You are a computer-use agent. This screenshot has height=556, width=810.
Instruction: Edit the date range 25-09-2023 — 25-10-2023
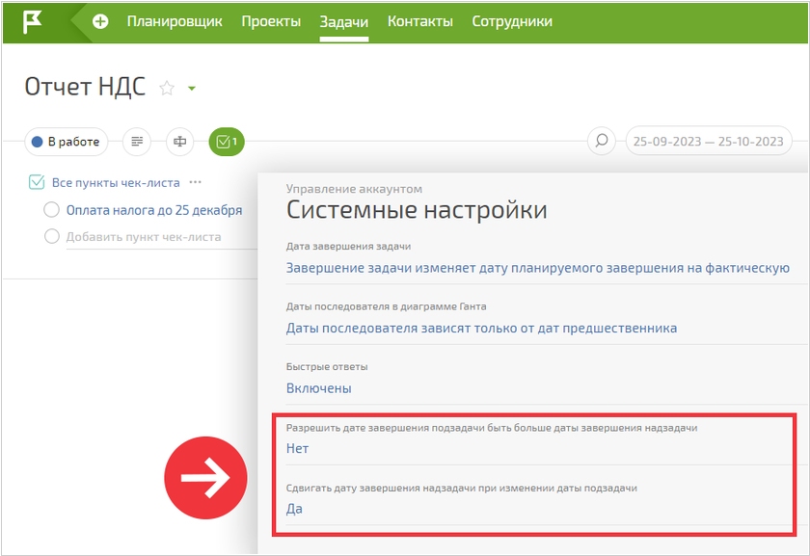click(708, 141)
